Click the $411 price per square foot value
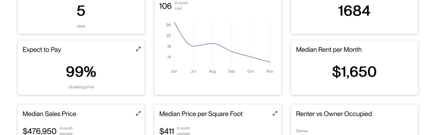 click(x=167, y=131)
